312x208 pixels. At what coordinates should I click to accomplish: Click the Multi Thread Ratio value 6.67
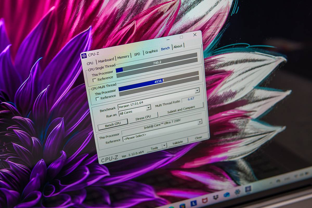point(191,99)
